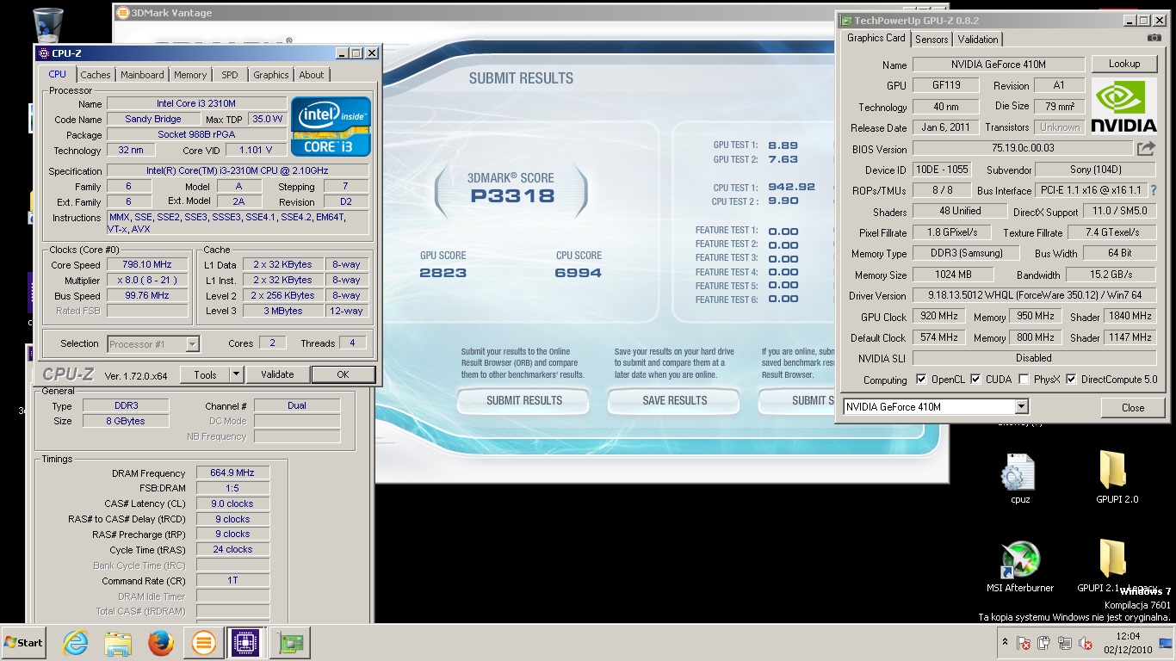This screenshot has height=661, width=1176.
Task: Open the Action Center flag tray icon
Action: (x=1024, y=643)
